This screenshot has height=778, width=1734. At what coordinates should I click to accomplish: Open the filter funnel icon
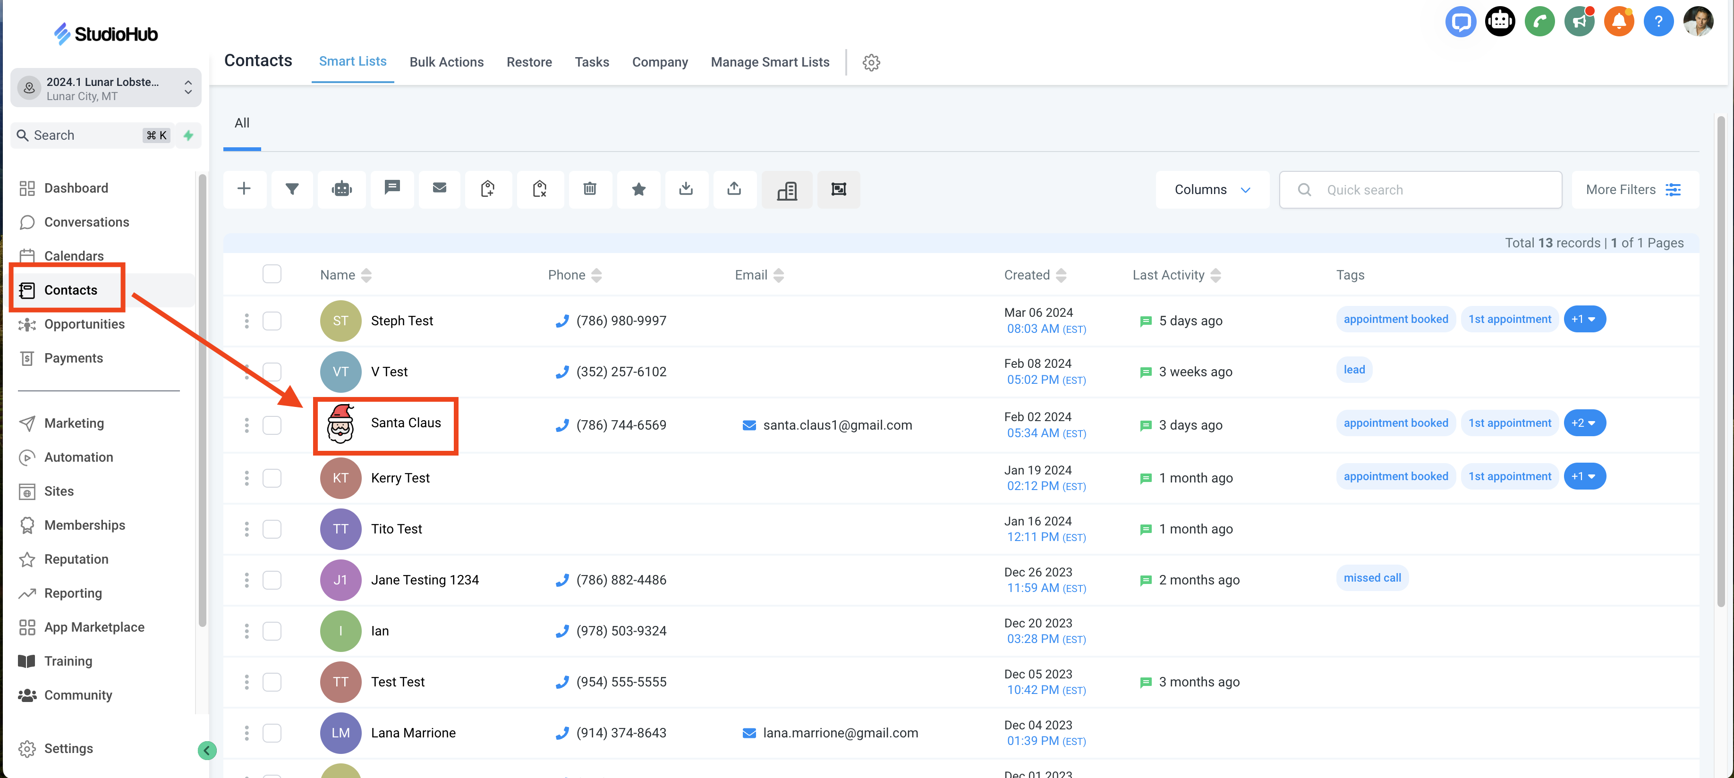click(x=292, y=189)
